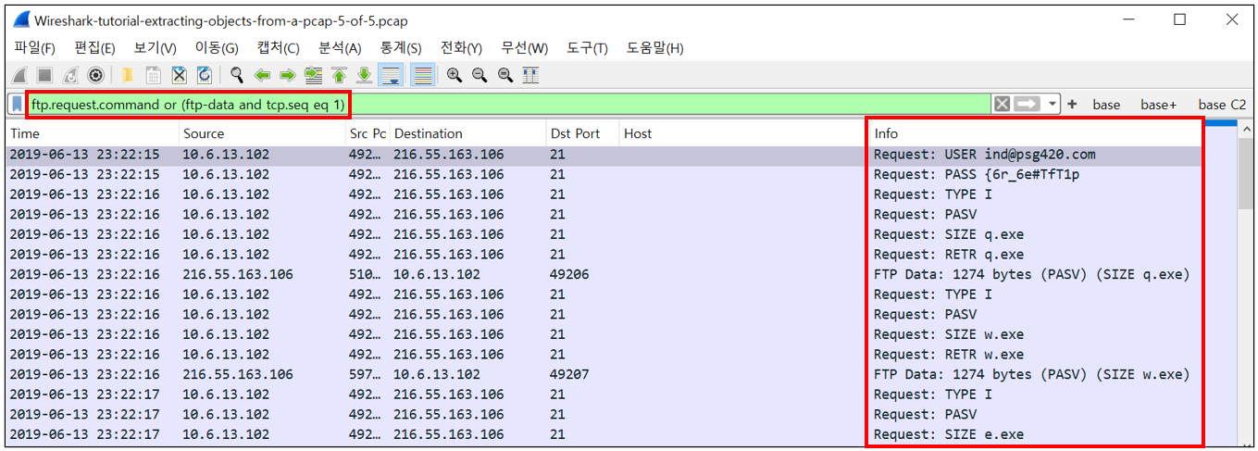Click the Stop capture square icon
Viewport: 1258px width, 451px height.
44,75
